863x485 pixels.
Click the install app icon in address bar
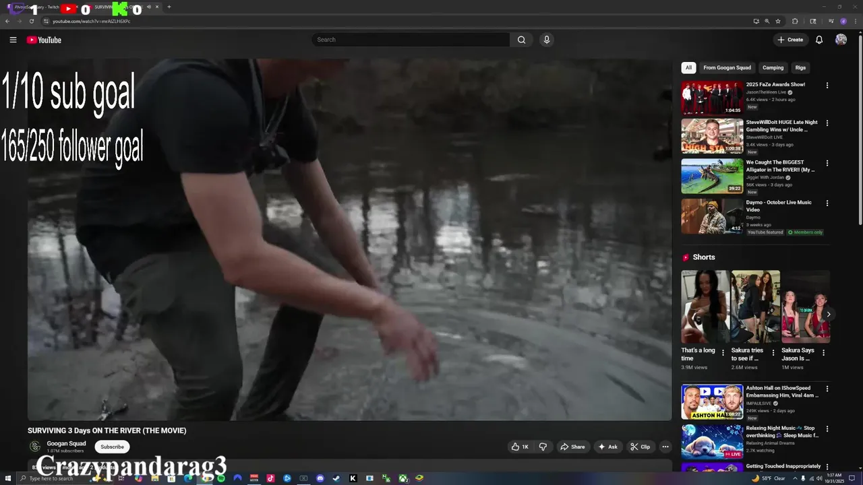pos(756,21)
